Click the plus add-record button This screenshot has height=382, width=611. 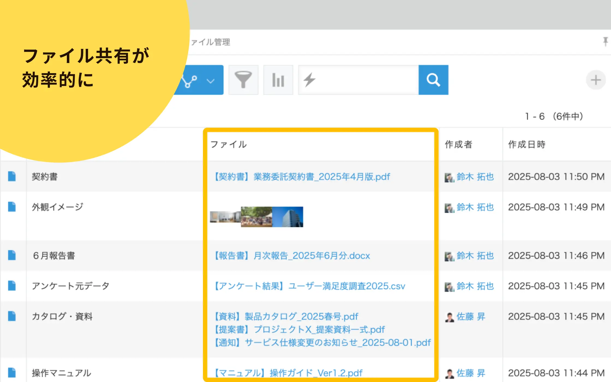click(x=595, y=80)
